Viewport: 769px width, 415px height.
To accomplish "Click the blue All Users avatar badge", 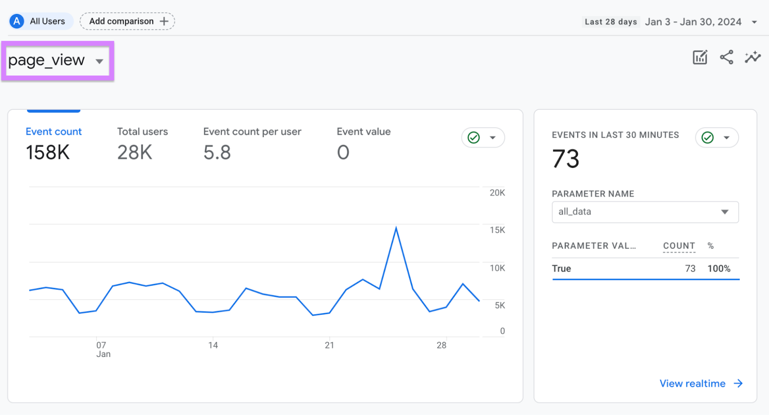I will pos(17,21).
